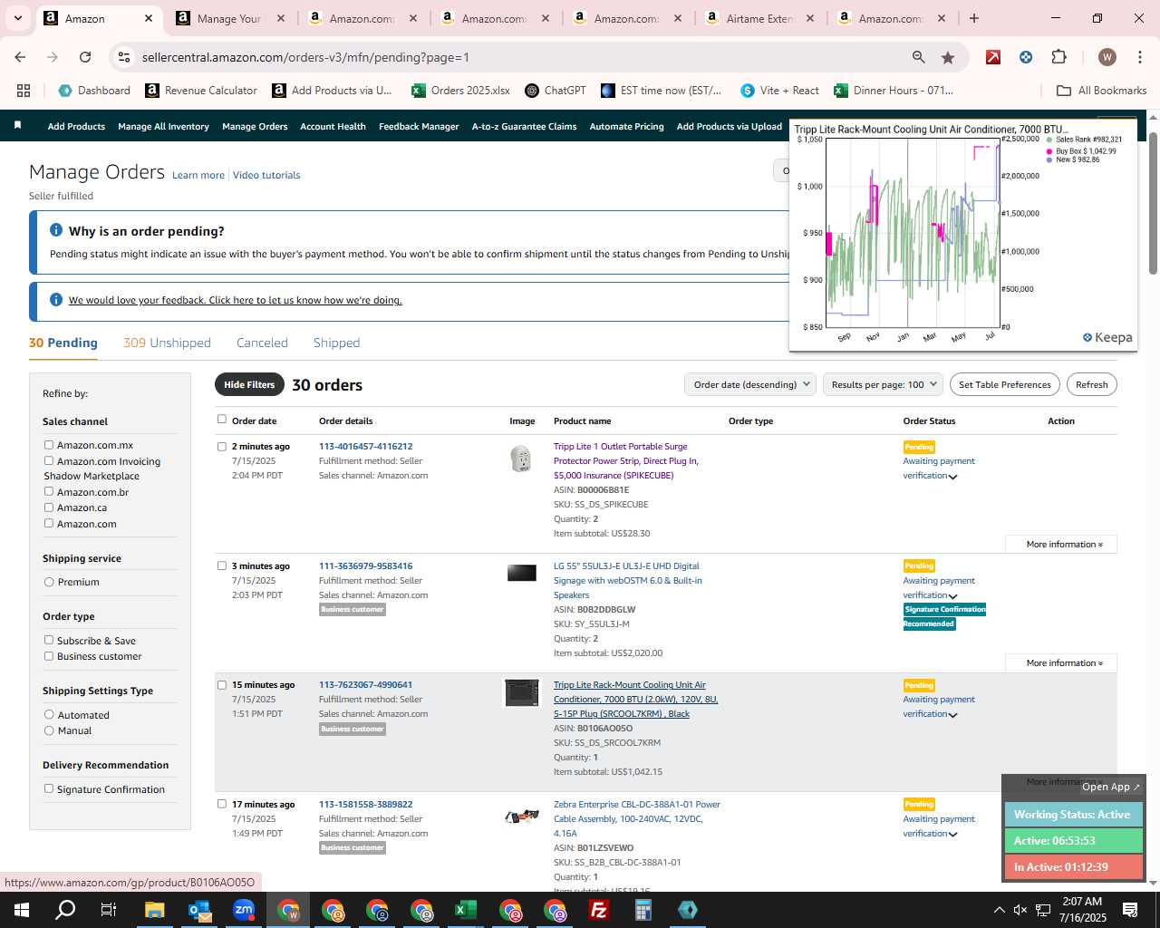Open the Manage All Inventory menu

[x=163, y=126]
